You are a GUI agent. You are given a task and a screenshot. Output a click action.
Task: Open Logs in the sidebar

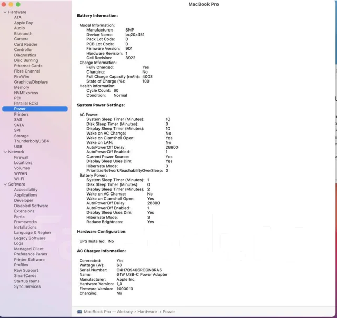[x=18, y=243]
